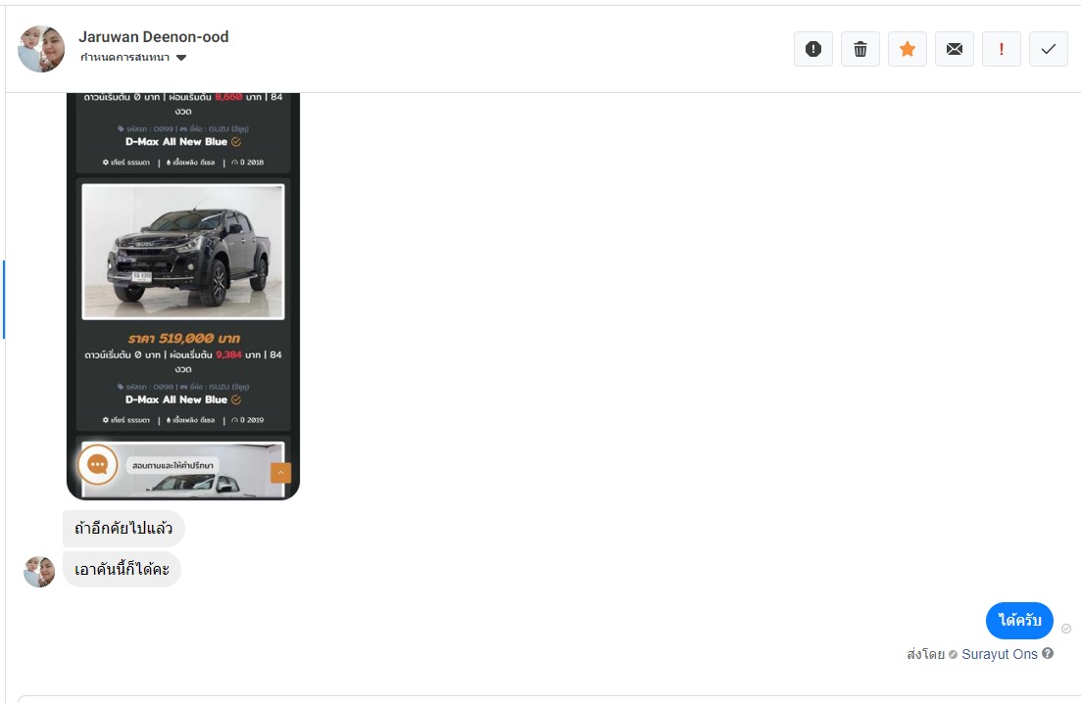Expand the conversation assignment dropdown under the name
The width and height of the screenshot is (1081, 703).
pos(133,57)
